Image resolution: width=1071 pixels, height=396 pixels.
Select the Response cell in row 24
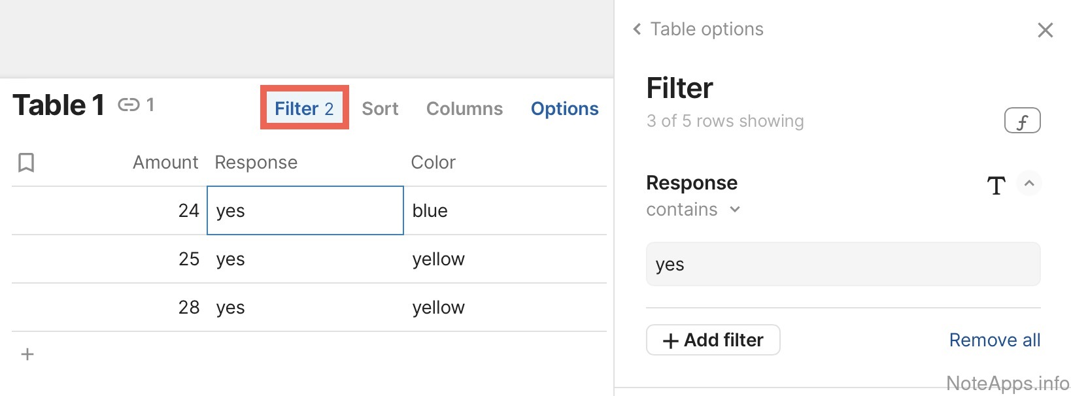point(305,210)
